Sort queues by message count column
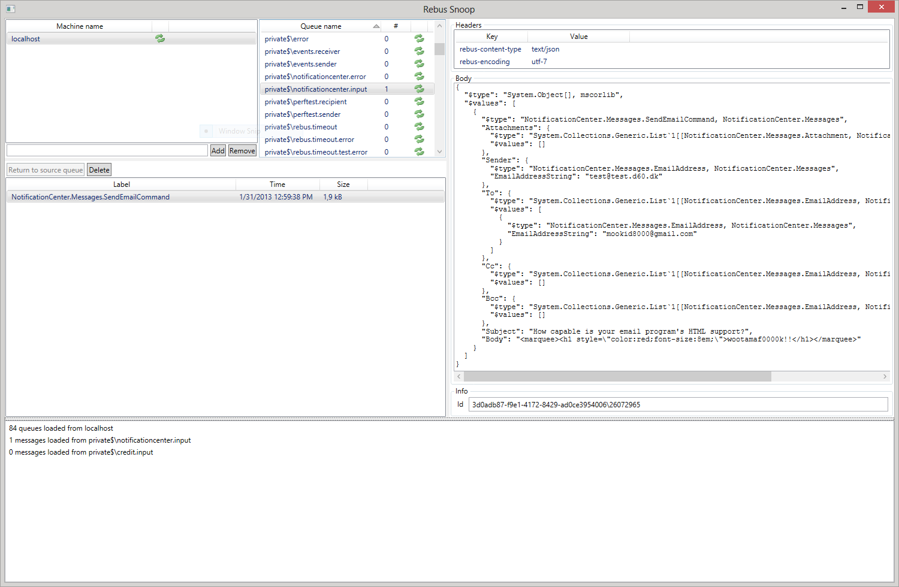The image size is (899, 587). (396, 26)
